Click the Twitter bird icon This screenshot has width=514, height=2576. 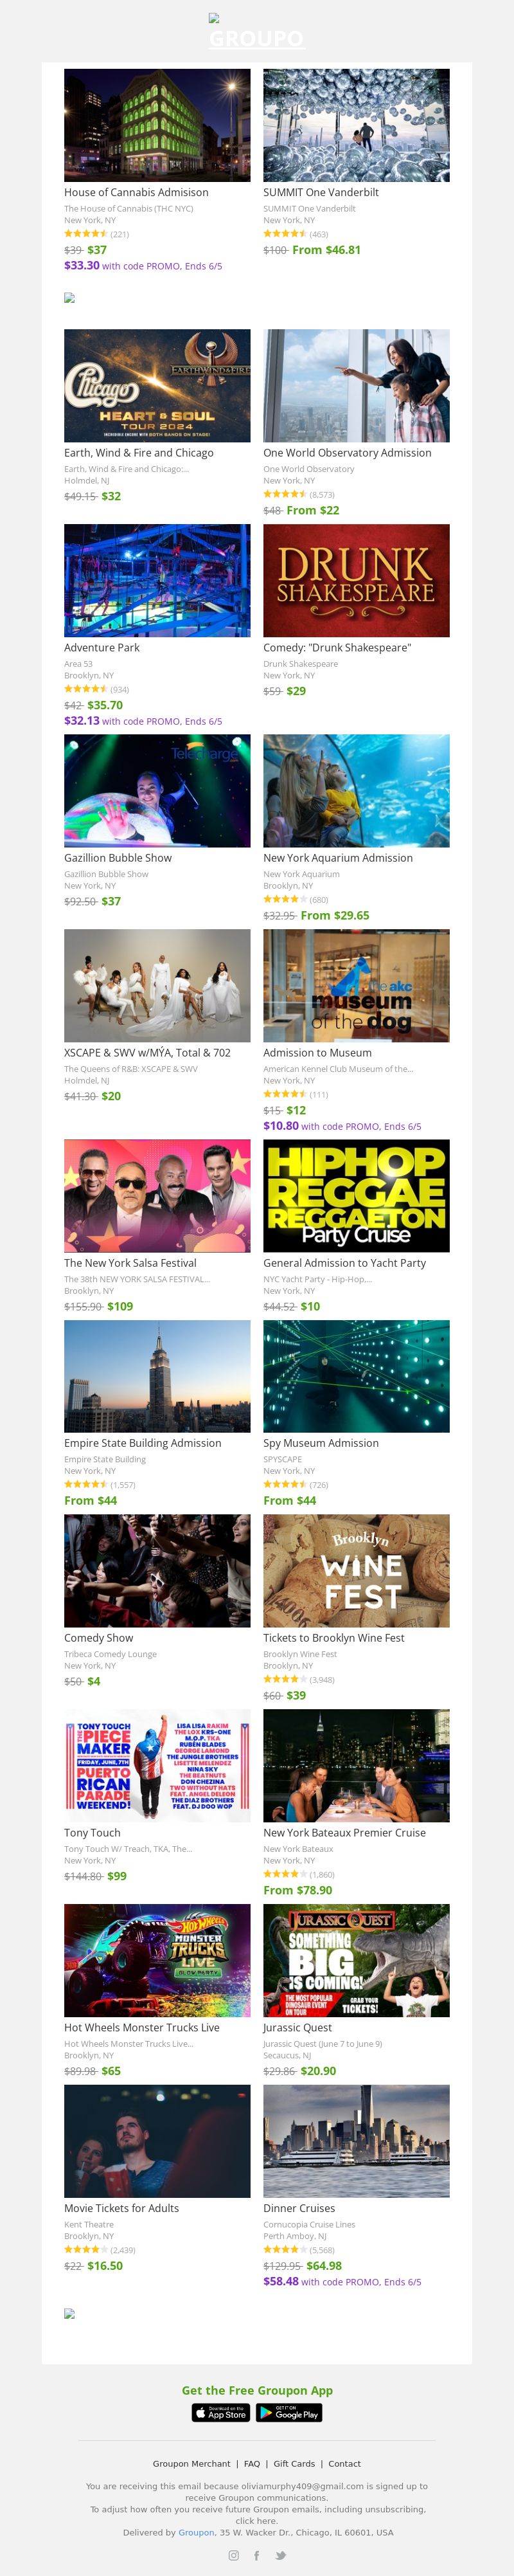pos(281,2555)
